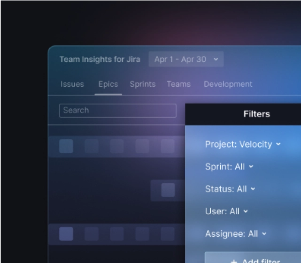Viewport: 301px width, 263px height.
Task: Switch to the Issues tab
Action: coord(72,84)
